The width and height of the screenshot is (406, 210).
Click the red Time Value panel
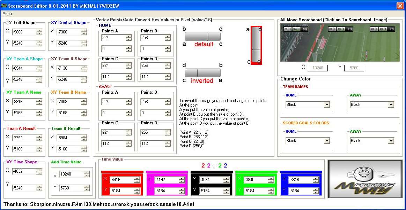coord(122,185)
